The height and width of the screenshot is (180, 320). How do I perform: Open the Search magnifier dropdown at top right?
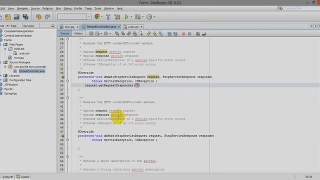(280, 8)
